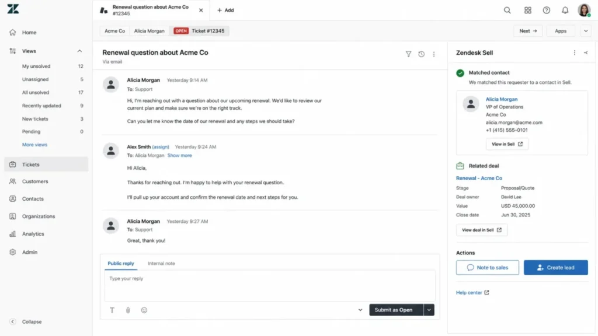Click the alicia.morgan@acme.com email text

[514, 123]
